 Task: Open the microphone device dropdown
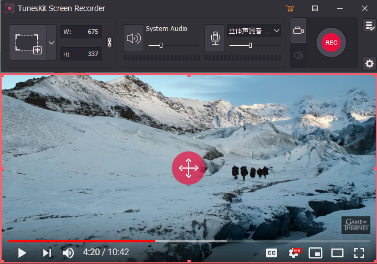pyautogui.click(x=254, y=31)
